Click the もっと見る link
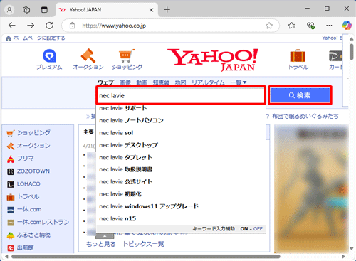 coord(101,244)
